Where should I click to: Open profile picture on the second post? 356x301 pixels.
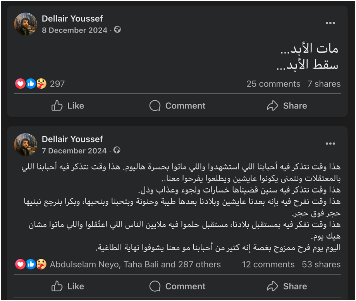coord(26,144)
